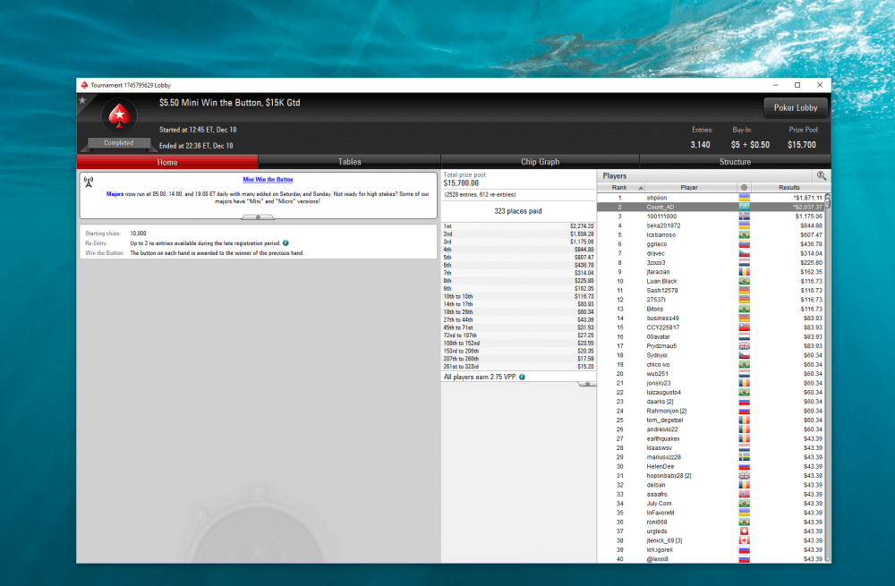Collapse the prize payout panel
895x586 pixels.
point(586,383)
